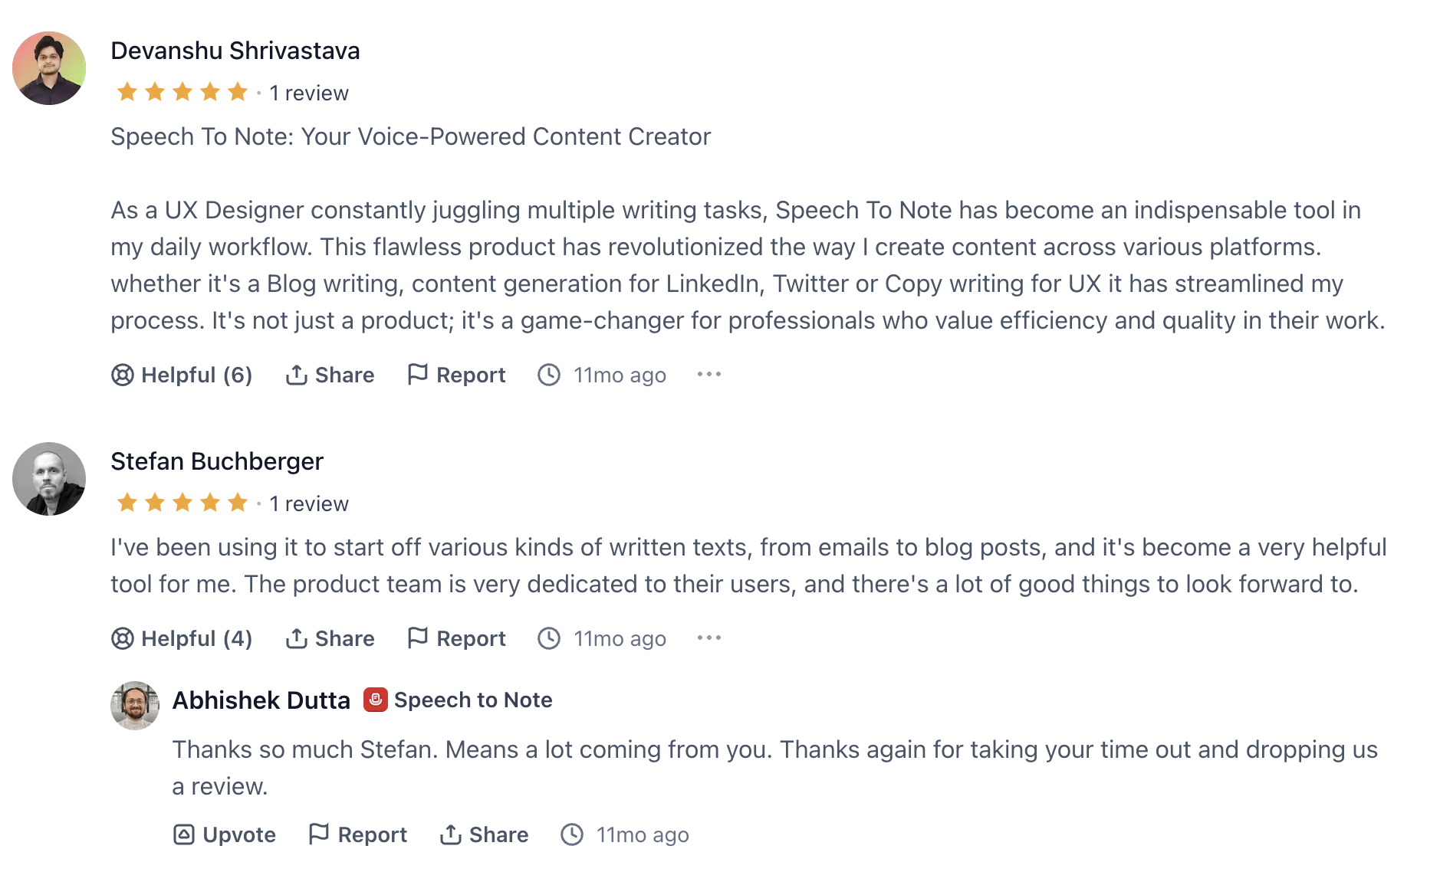
Task: Open Stefan Buchberger's profile avatar
Action: click(x=49, y=479)
